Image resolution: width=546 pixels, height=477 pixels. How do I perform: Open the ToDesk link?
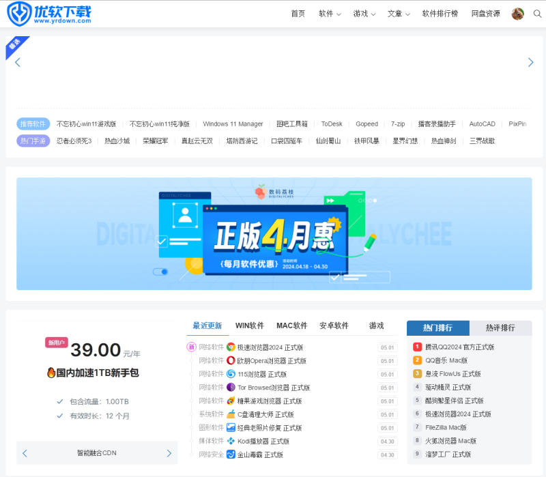point(332,124)
